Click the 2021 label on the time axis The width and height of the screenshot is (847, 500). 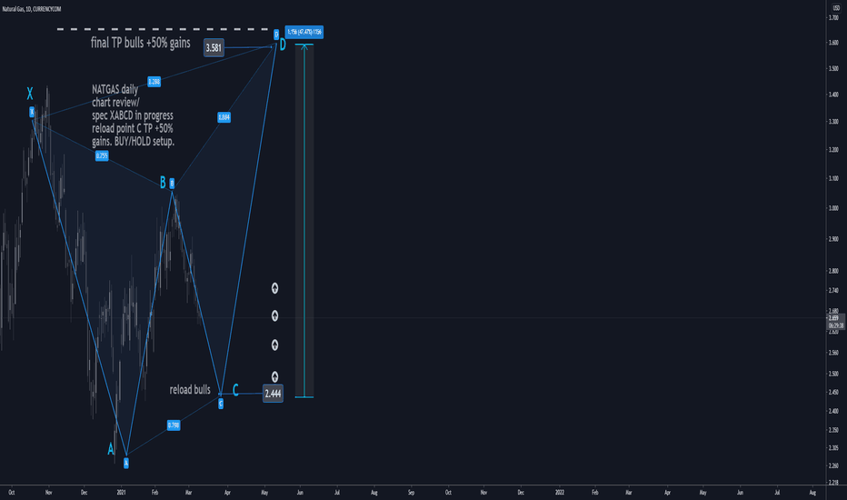click(122, 493)
